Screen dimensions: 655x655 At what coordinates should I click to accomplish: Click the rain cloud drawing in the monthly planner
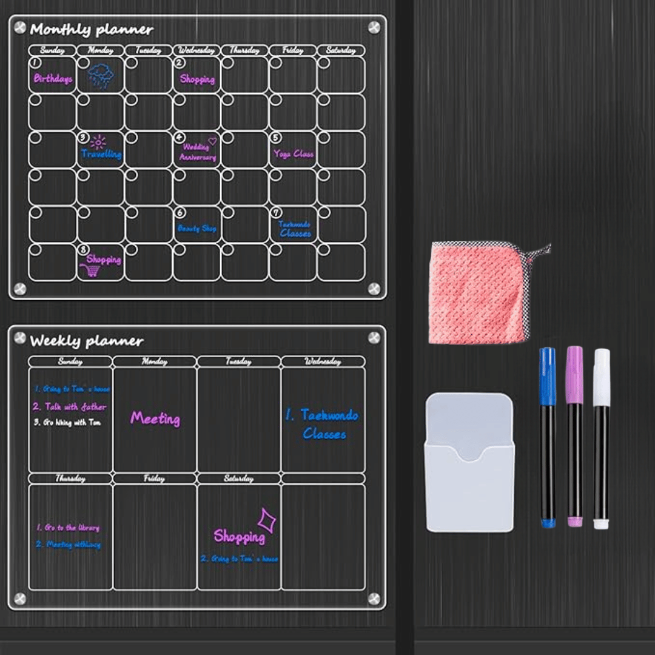coord(101,76)
